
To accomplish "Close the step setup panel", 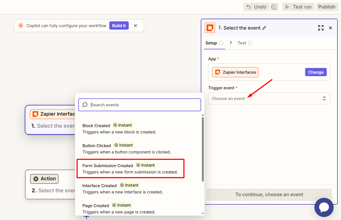I will pos(330,28).
